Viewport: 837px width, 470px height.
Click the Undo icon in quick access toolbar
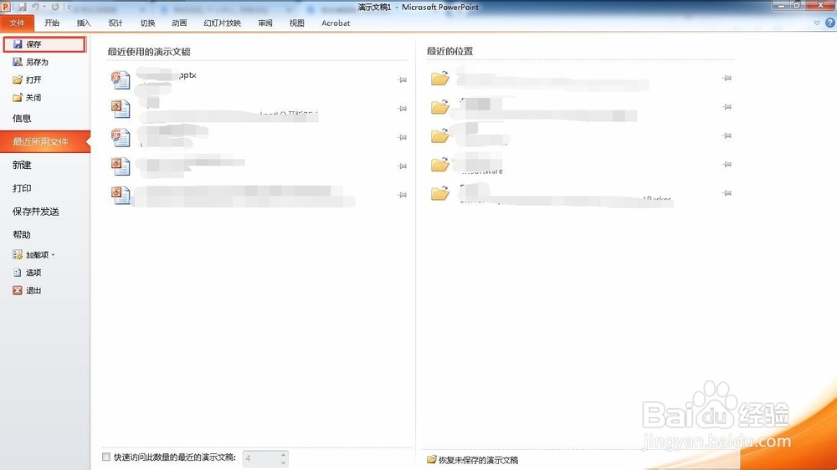[35, 7]
